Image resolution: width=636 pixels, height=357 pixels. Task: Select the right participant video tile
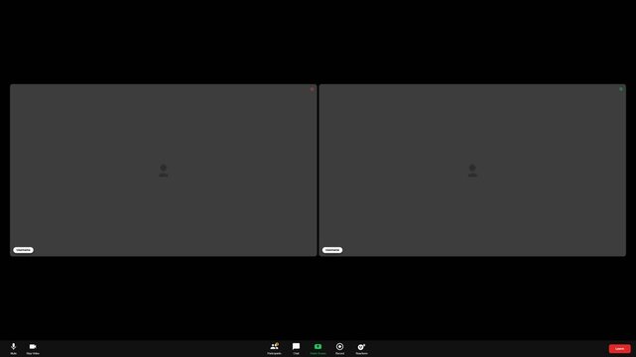pos(472,170)
